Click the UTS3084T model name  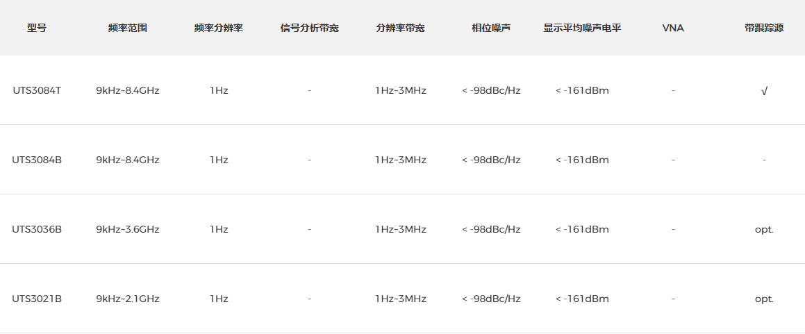(37, 90)
